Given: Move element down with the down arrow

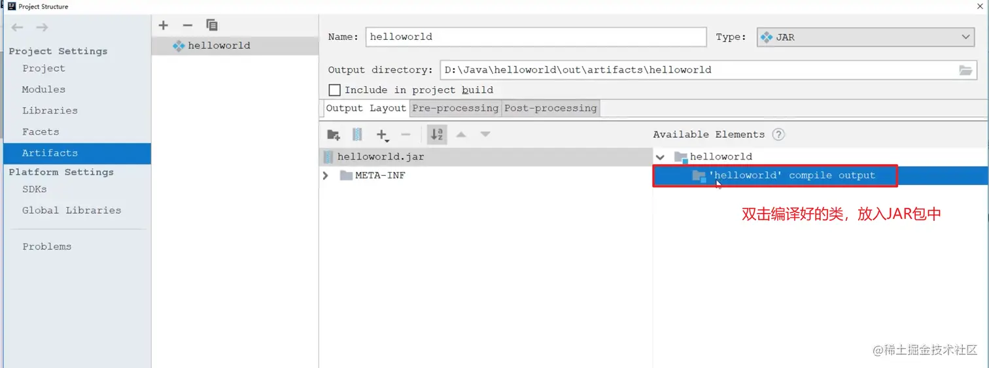Looking at the screenshot, I should tap(485, 135).
